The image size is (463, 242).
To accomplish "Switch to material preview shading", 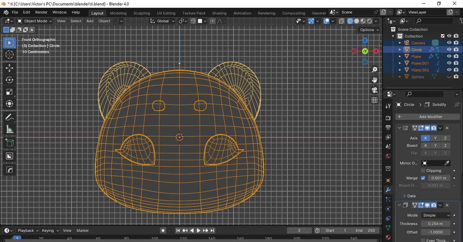I will [363, 21].
